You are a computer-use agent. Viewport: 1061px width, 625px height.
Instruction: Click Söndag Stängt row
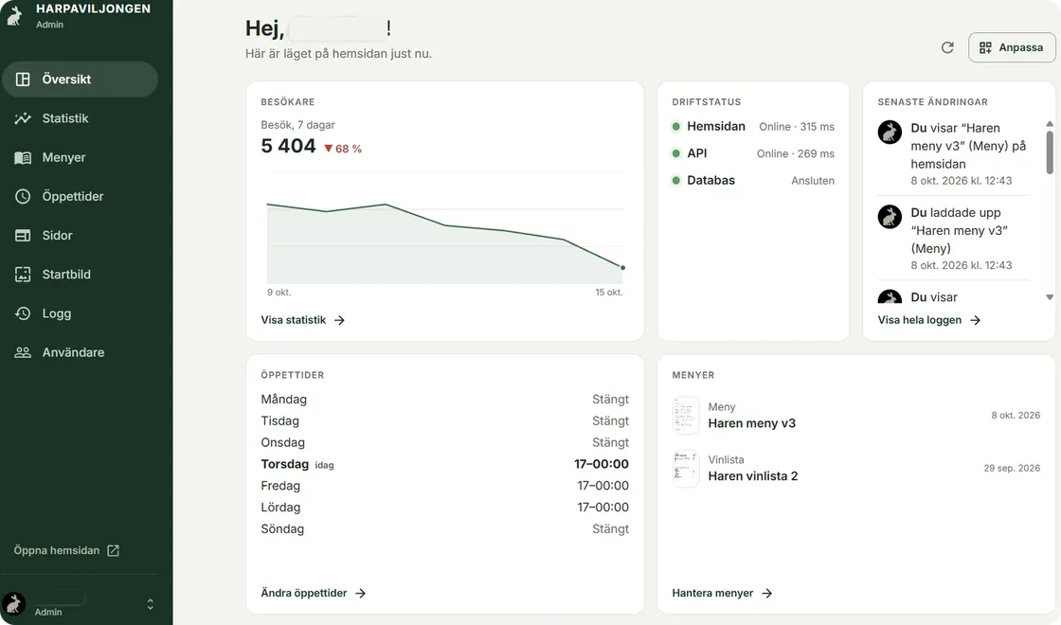tap(444, 529)
